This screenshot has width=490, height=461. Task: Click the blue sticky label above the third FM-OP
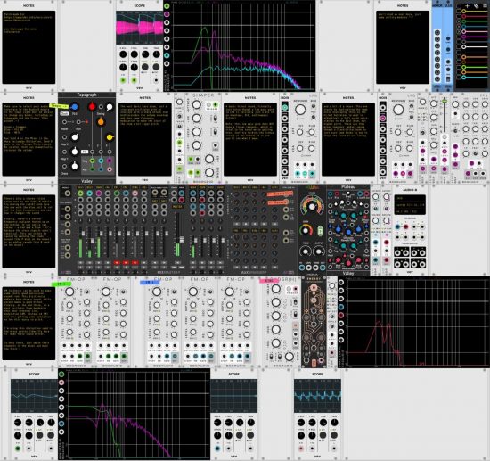[150, 283]
